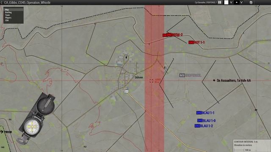
Task: Select the Map entry in the side menu
Action: tap(14, 10)
